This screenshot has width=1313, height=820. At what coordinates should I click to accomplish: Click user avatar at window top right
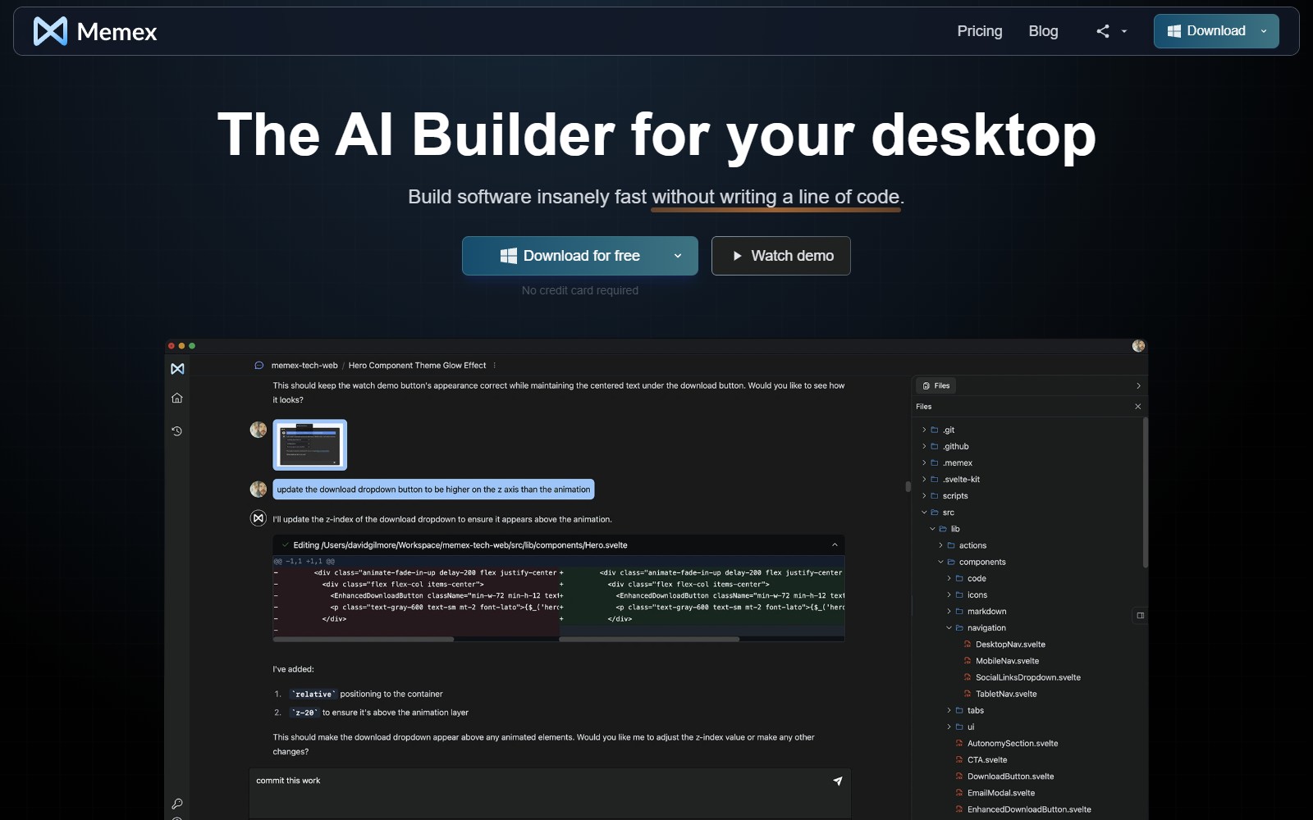pos(1138,346)
